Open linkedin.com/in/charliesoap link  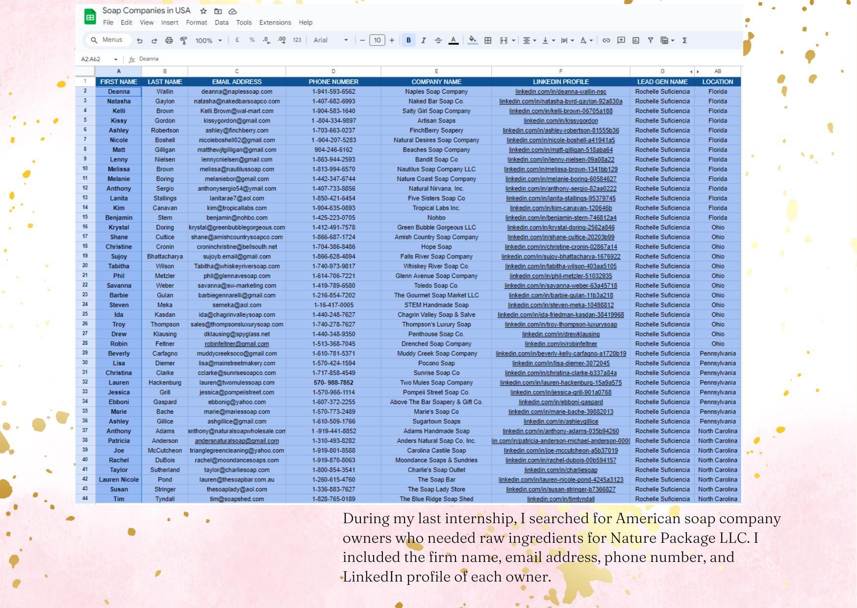pos(560,470)
